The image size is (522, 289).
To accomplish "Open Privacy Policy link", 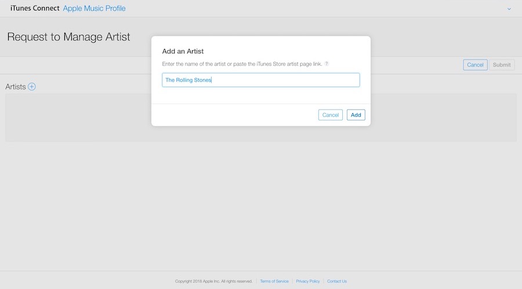I will (307, 281).
